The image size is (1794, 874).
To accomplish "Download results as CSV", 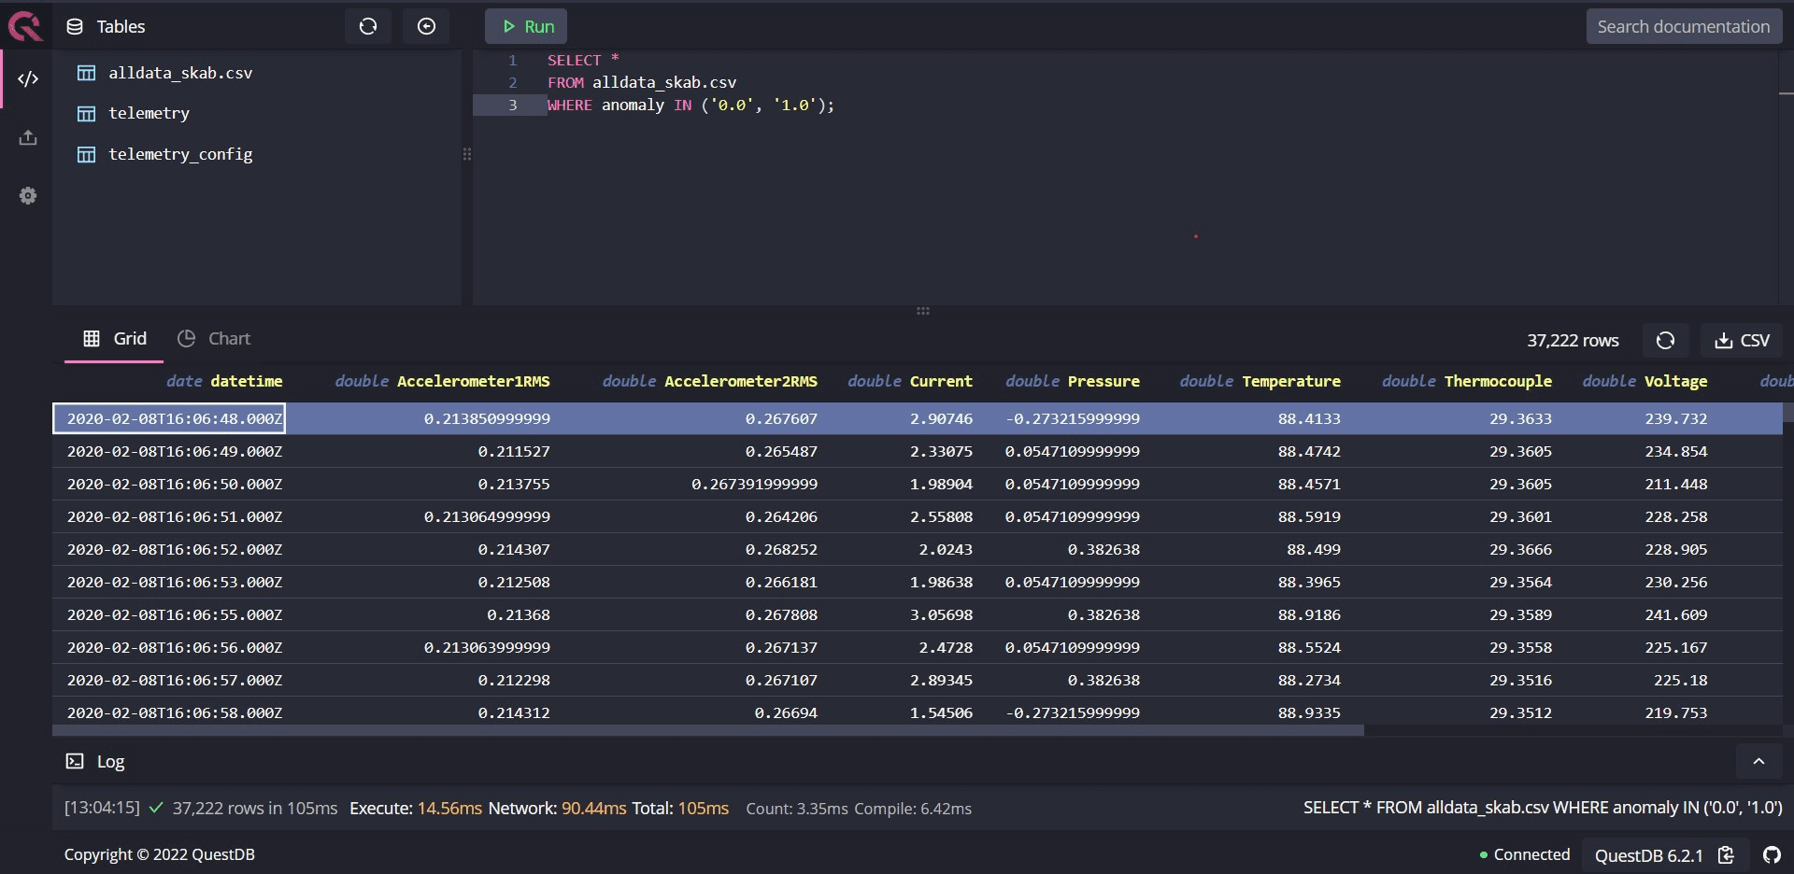I will tap(1742, 341).
